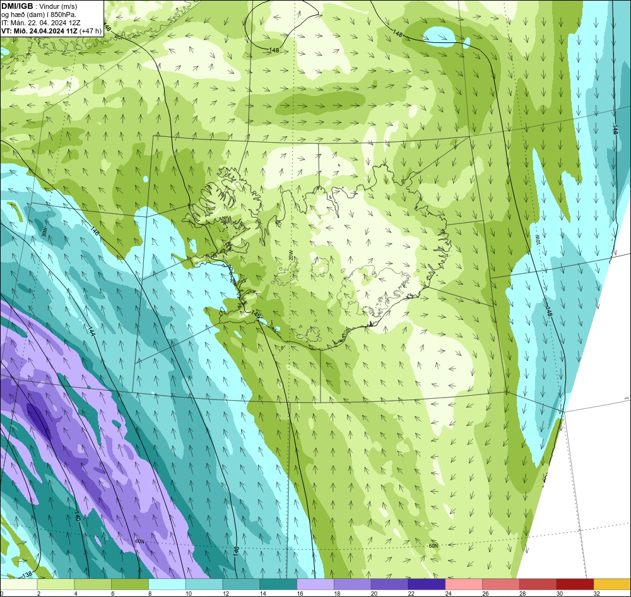The height and width of the screenshot is (597, 631).
Task: Click the 'Vindur (m/s)' label
Action: point(58,6)
